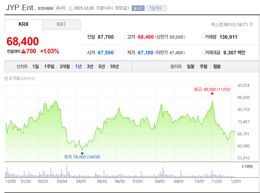Open the 주봉 candlestick chart
Screen dimensions: 260x193
click(x=204, y=66)
